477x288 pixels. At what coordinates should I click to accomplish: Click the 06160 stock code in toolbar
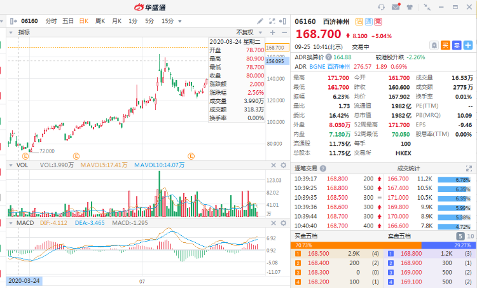[29, 21]
